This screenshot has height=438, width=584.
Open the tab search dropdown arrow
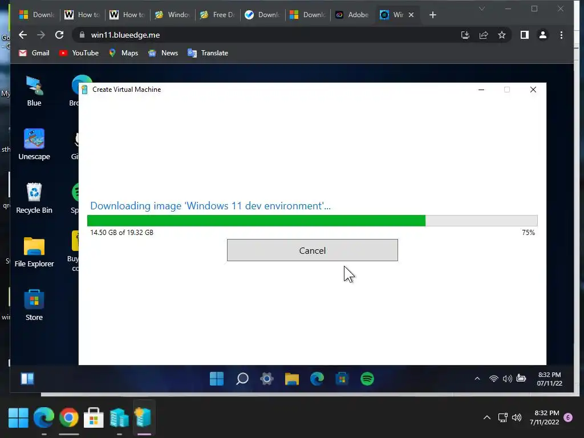pyautogui.click(x=482, y=9)
